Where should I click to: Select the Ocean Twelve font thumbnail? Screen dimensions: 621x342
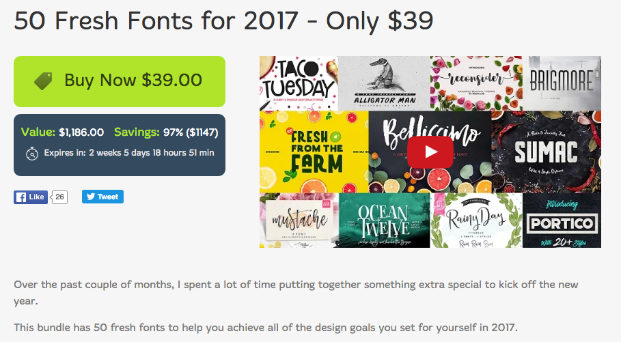pos(384,220)
